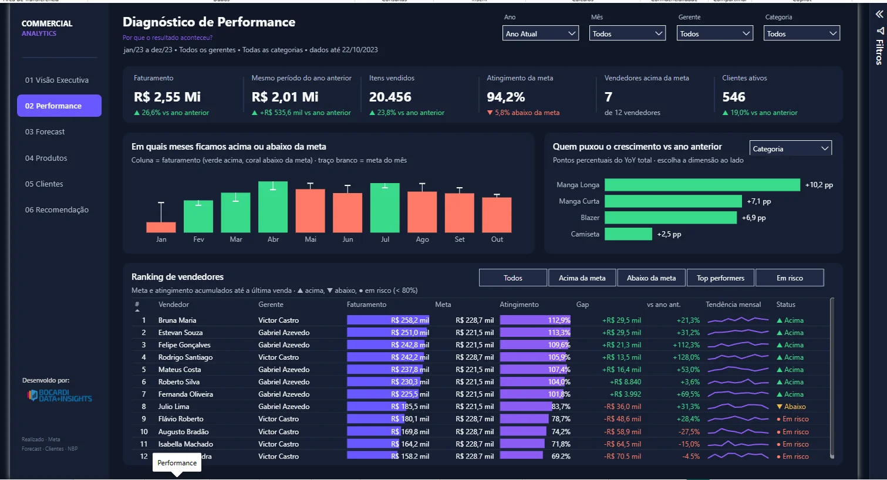Select the Todos ranking filter button
Screen dimensions: 887x480
pyautogui.click(x=513, y=278)
